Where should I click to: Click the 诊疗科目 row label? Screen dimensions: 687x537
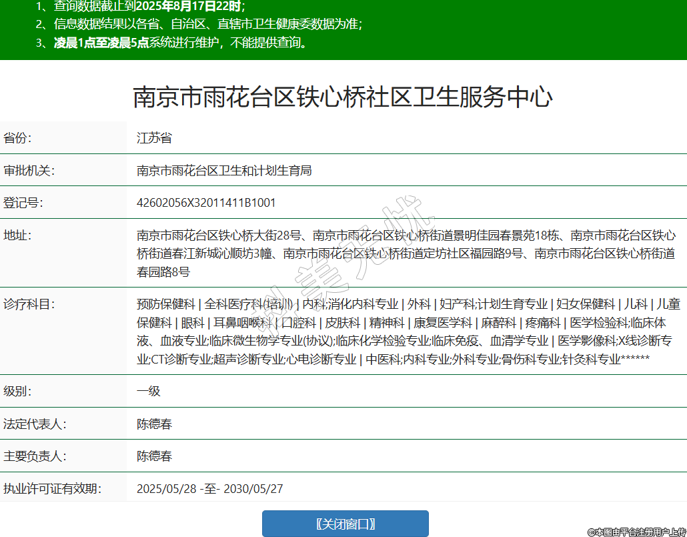tap(29, 304)
